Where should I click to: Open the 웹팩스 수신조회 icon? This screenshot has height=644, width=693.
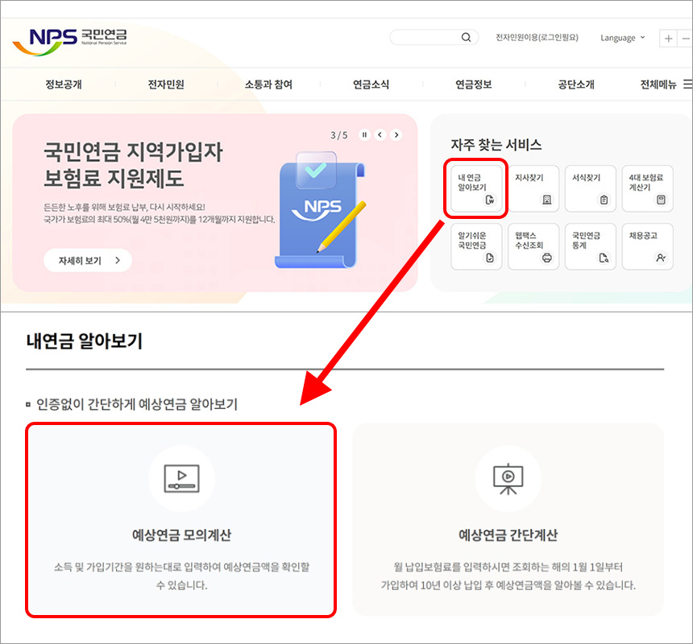click(533, 246)
